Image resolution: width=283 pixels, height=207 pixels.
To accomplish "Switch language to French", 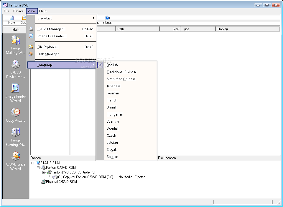I will pos(126,100).
